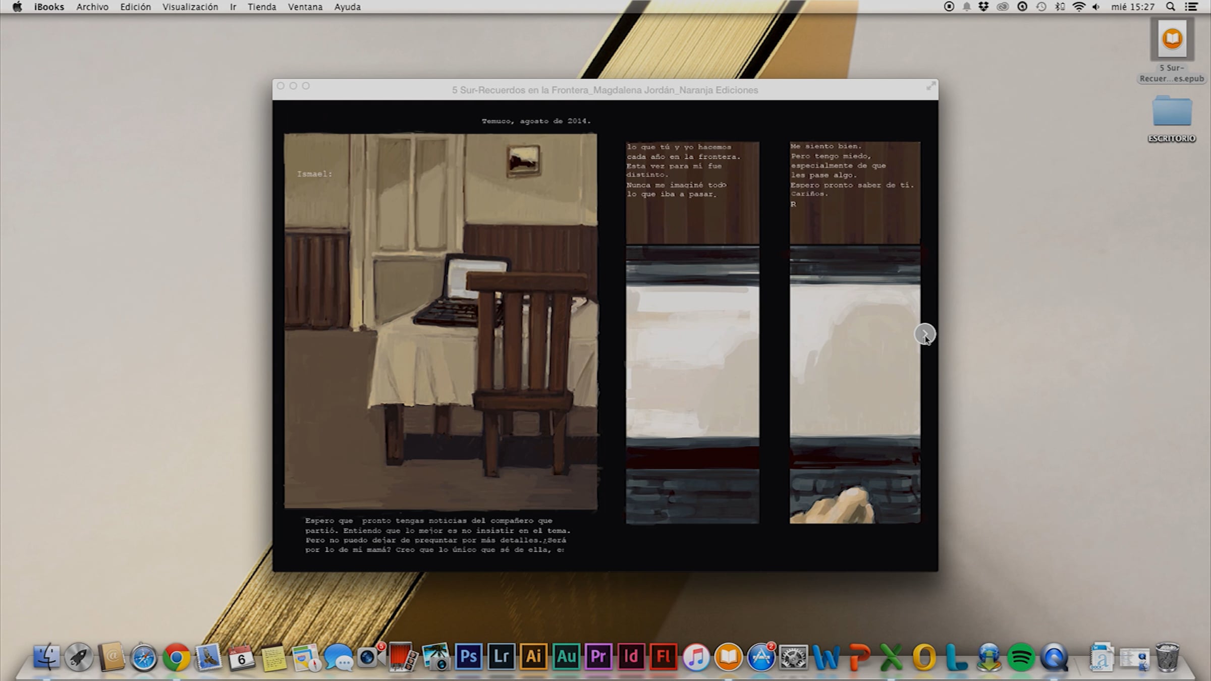The height and width of the screenshot is (681, 1211).
Task: Expand the volume control in menu bar
Action: [1096, 7]
